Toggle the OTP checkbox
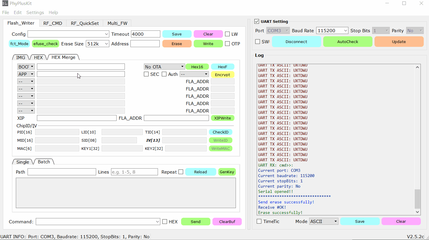 coord(227,44)
